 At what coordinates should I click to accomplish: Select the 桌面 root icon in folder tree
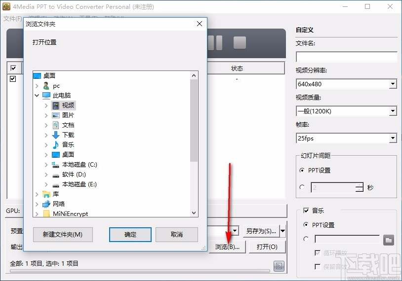coord(37,76)
